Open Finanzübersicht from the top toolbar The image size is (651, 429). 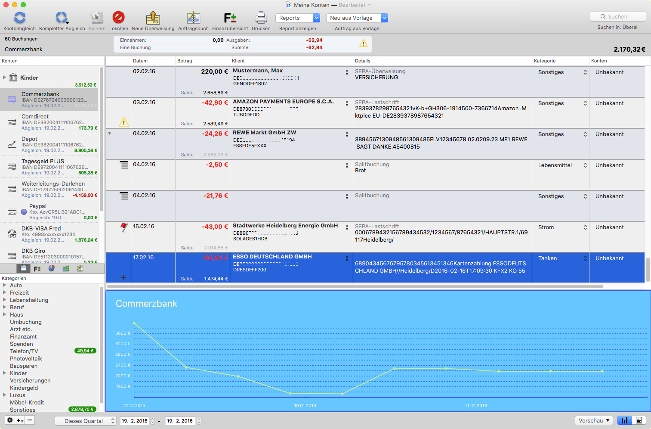(230, 18)
